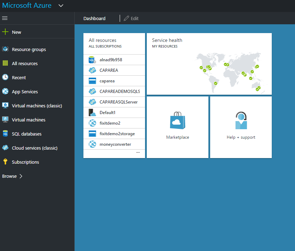The width and height of the screenshot is (295, 251).
Task: Open Recent in sidebar
Action: click(19, 77)
